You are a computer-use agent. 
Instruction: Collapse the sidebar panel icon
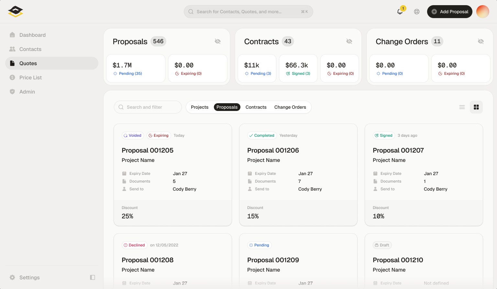click(x=93, y=277)
